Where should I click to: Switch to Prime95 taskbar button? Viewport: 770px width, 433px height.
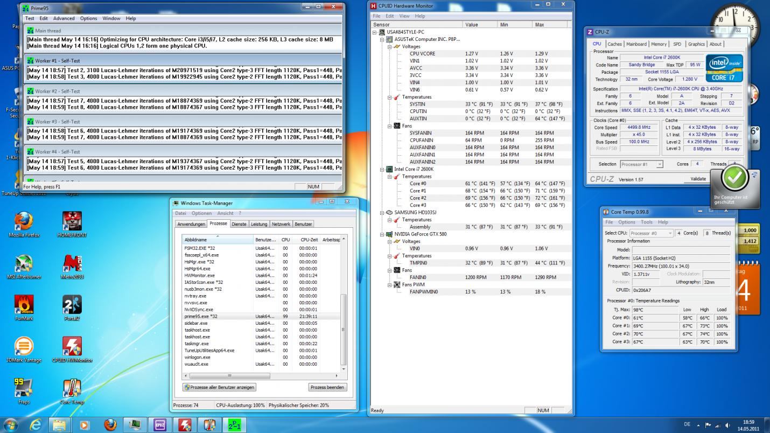click(x=235, y=425)
